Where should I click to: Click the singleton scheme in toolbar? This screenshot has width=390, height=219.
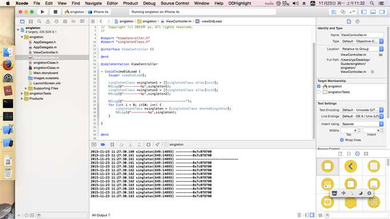point(74,12)
